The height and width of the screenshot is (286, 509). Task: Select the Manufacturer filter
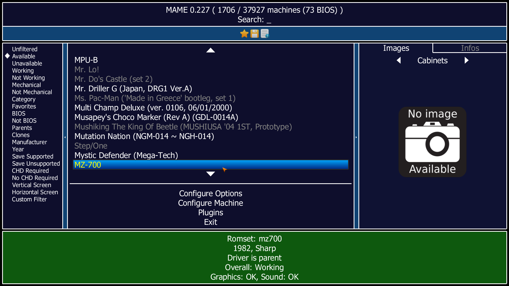29,142
